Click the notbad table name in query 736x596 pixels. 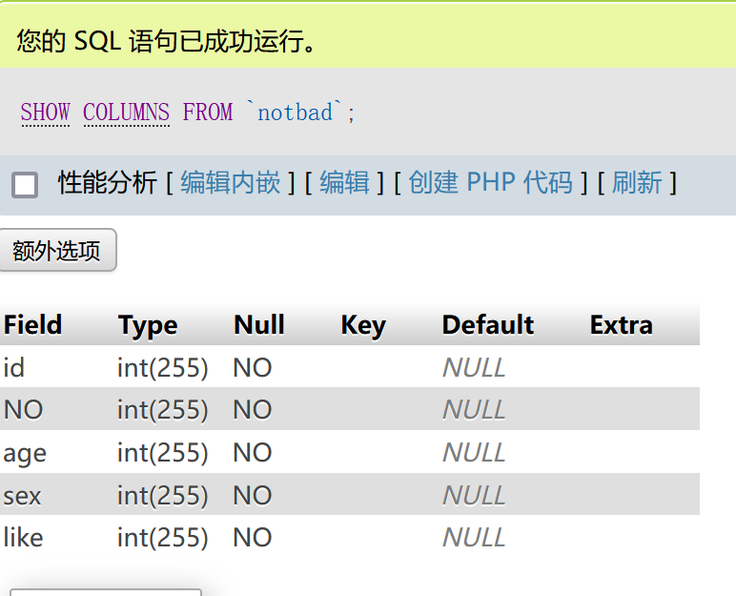[295, 113]
